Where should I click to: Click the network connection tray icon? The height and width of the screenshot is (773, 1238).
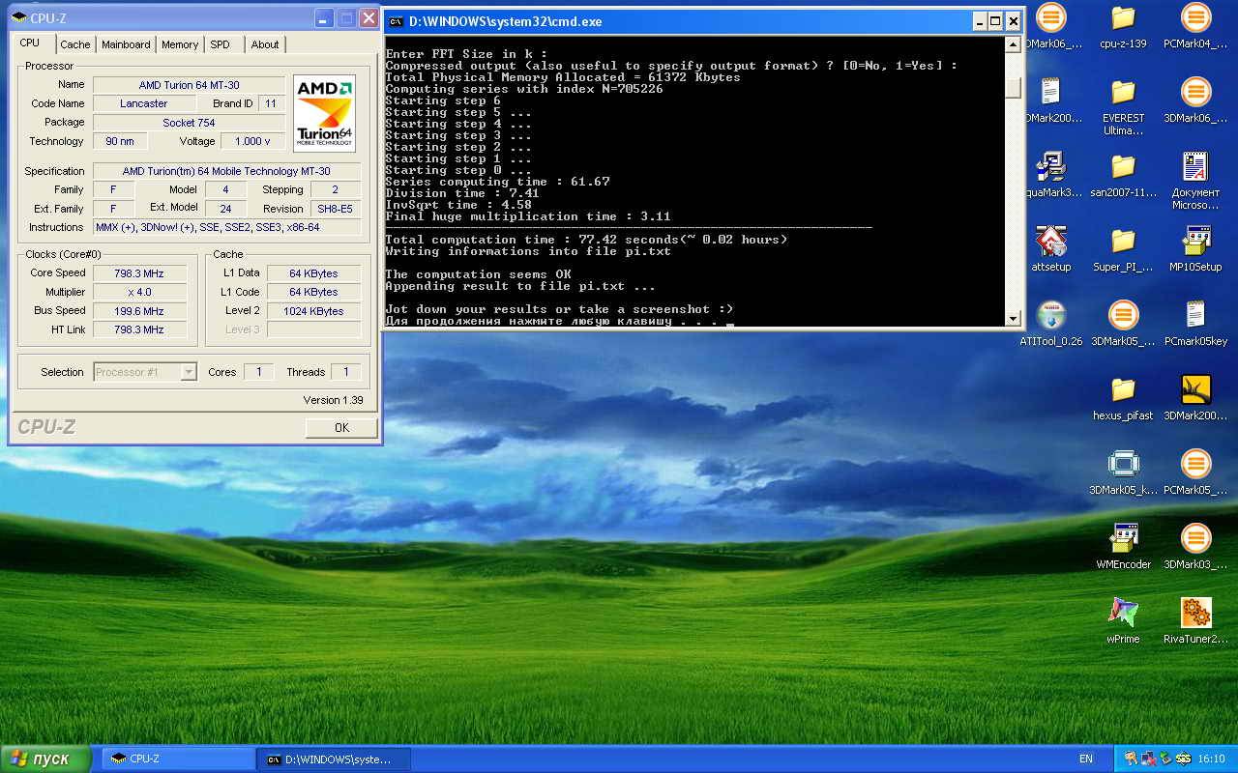click(1148, 759)
